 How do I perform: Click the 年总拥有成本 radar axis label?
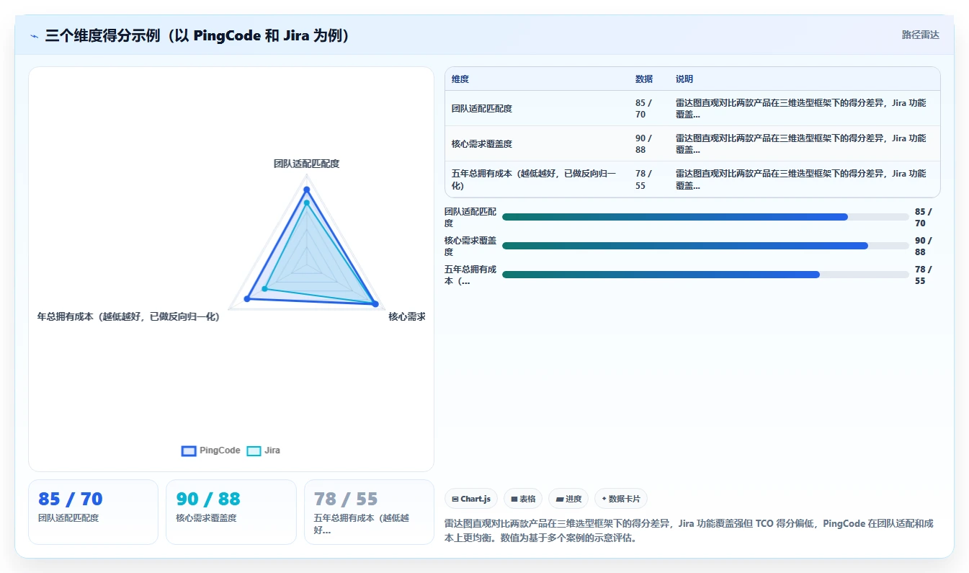tap(128, 316)
